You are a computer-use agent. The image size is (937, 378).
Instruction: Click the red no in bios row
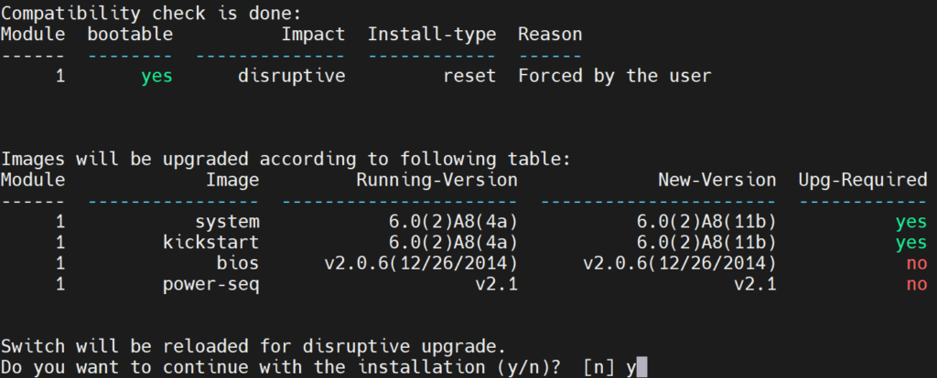[917, 264]
